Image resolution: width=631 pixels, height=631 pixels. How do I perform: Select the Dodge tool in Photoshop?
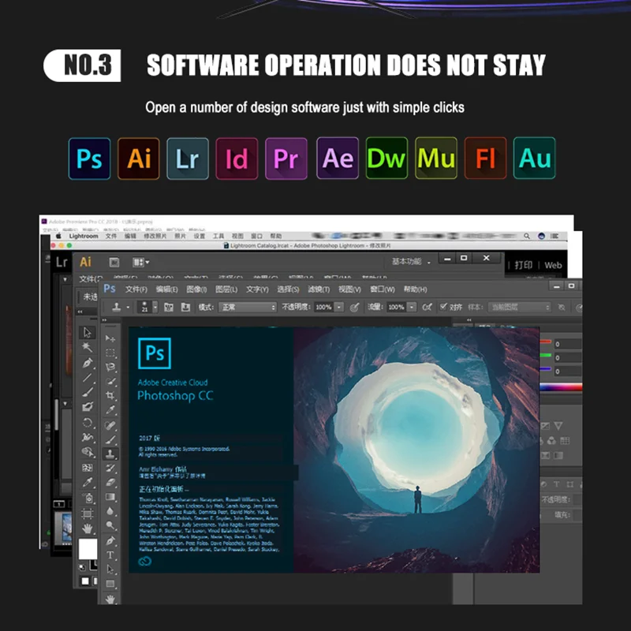(110, 525)
